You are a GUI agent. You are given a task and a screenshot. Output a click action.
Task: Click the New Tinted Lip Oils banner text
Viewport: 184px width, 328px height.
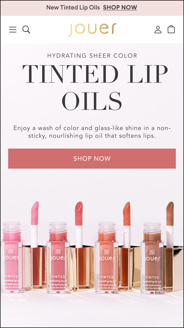[x=73, y=8]
